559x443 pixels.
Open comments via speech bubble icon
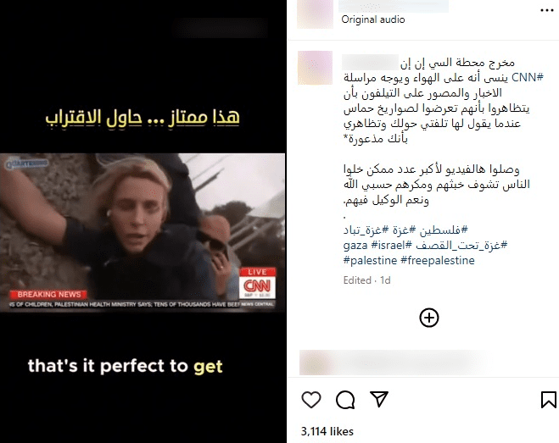tap(345, 400)
